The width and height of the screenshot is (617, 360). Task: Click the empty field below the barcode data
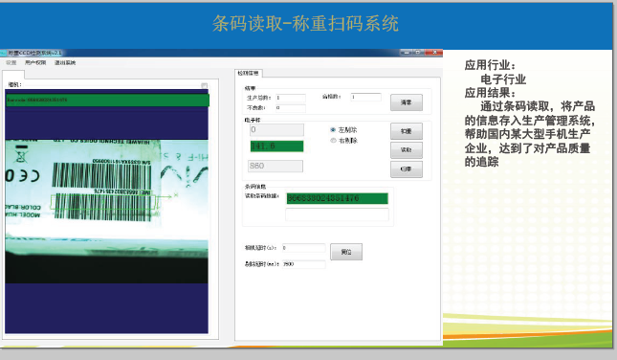click(337, 214)
